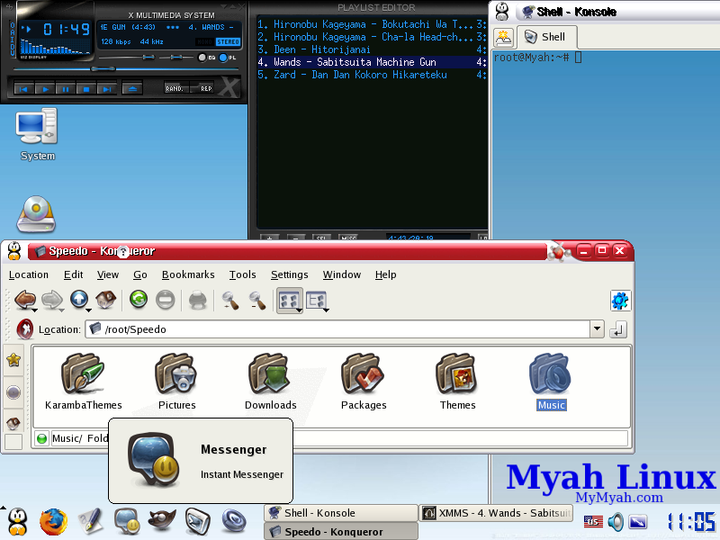Open Konqueror Help menu
Image resolution: width=720 pixels, height=540 pixels.
point(385,274)
